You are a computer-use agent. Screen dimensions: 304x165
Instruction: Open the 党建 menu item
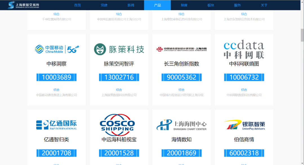click(x=104, y=5)
